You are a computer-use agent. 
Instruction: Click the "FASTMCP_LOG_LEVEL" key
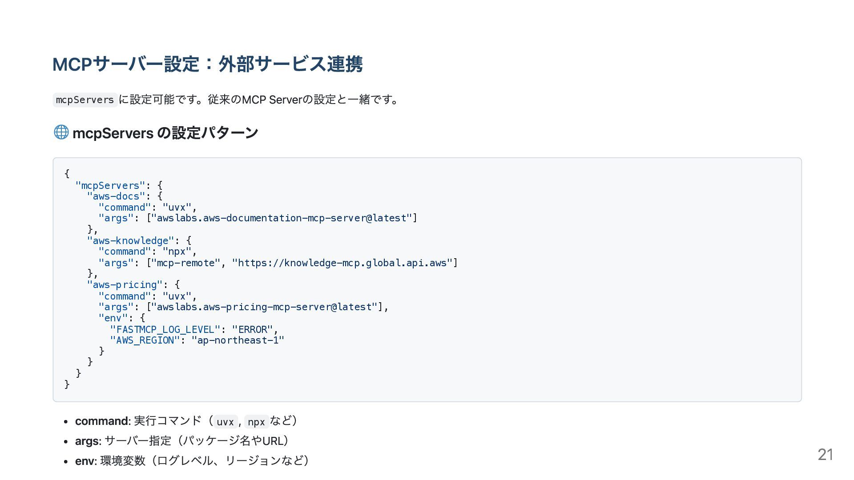(x=165, y=329)
